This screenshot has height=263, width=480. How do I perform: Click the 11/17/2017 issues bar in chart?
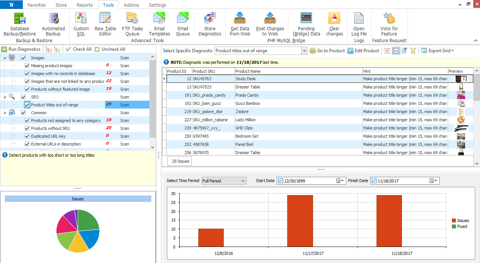[300, 220]
